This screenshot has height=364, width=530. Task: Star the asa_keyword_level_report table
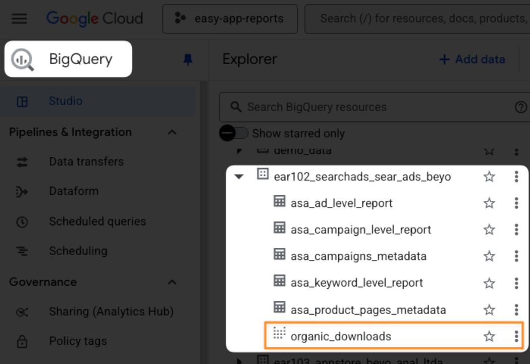[x=489, y=283]
